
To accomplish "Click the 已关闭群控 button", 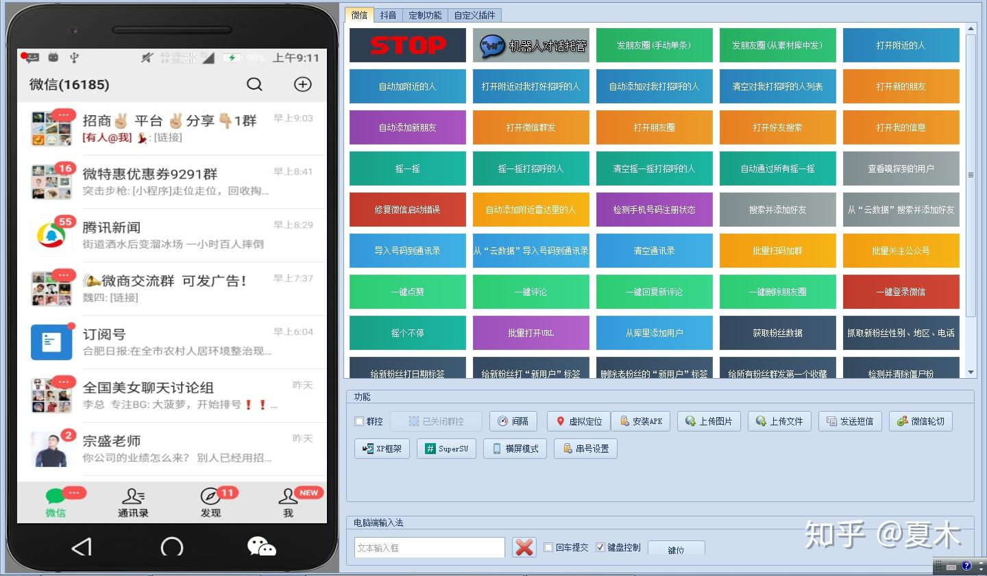I will coord(436,421).
